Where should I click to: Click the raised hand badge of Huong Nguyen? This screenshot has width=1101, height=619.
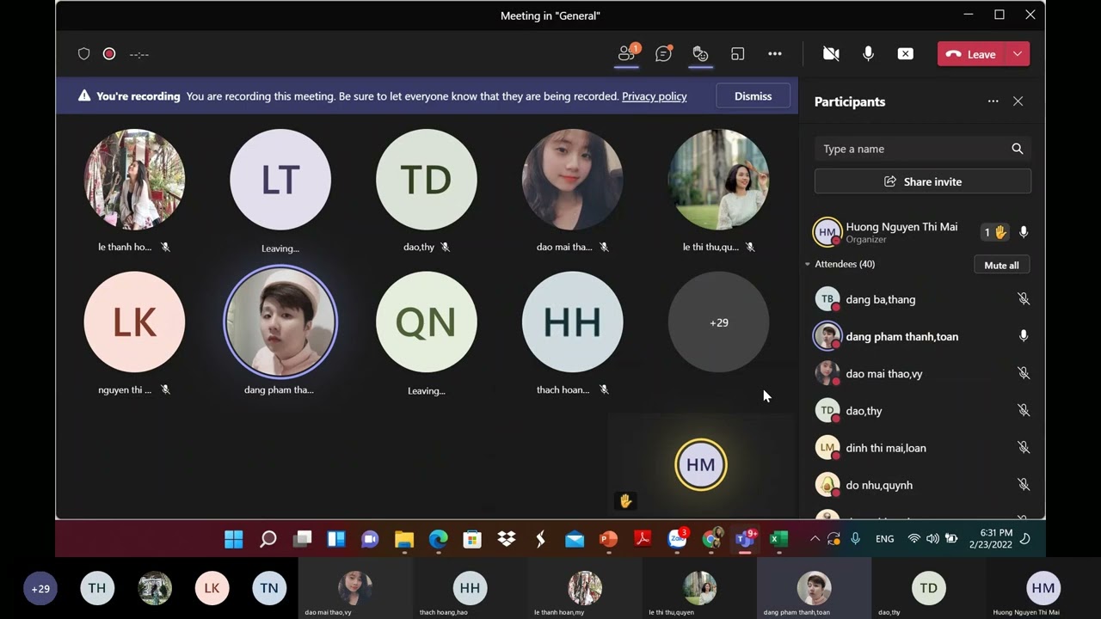click(994, 232)
